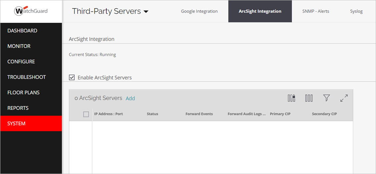Select the ArcSight Integration tab

point(260,11)
